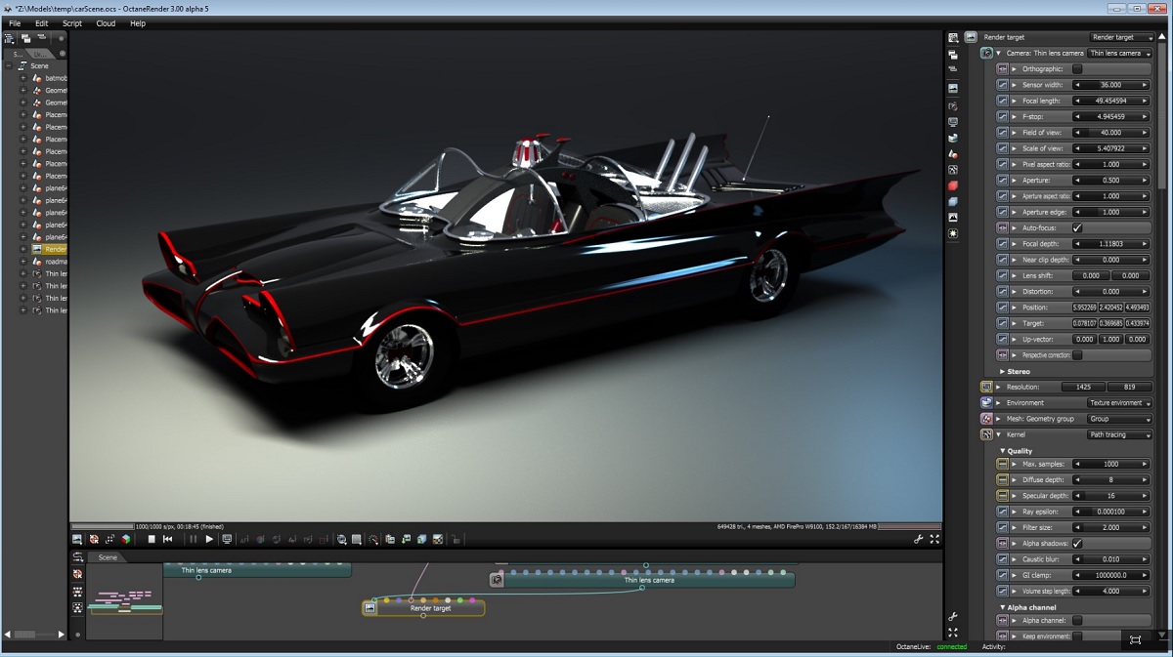Screen dimensions: 1173x657
Task: Click the camera icon on Thin lens camera node
Action: pos(497,580)
